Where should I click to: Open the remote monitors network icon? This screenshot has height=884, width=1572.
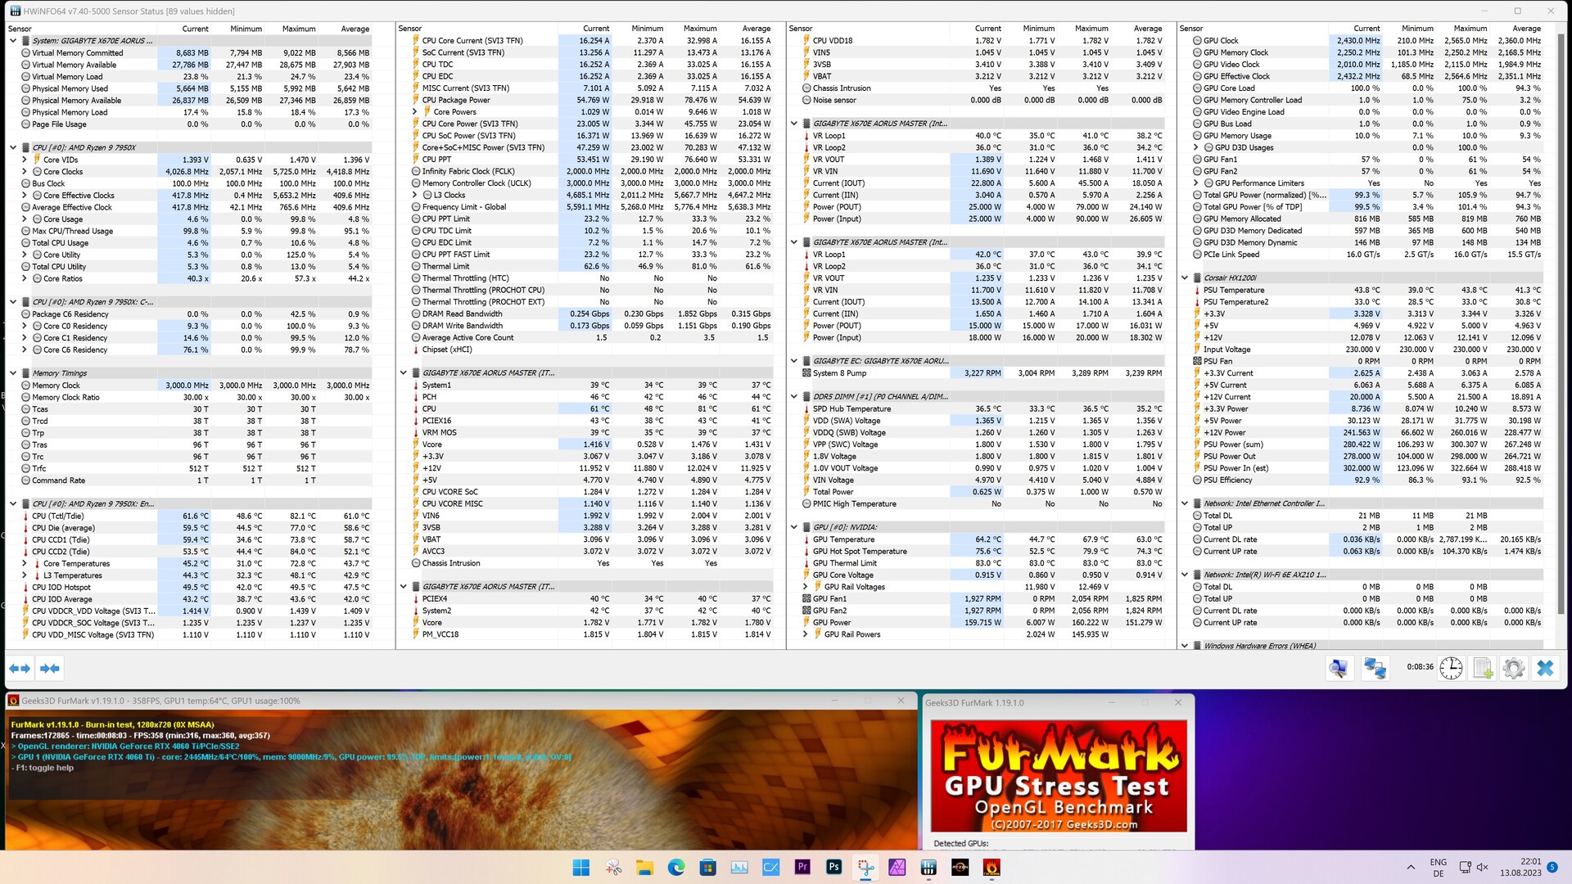(1375, 668)
